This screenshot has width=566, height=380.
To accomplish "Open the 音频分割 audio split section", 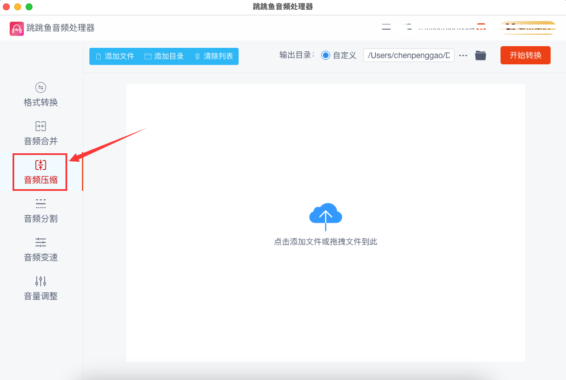I will [x=41, y=211].
